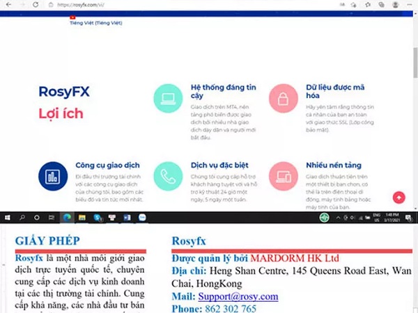Click the Lợi ích red heading
The height and width of the screenshot is (313, 418).
[61, 113]
